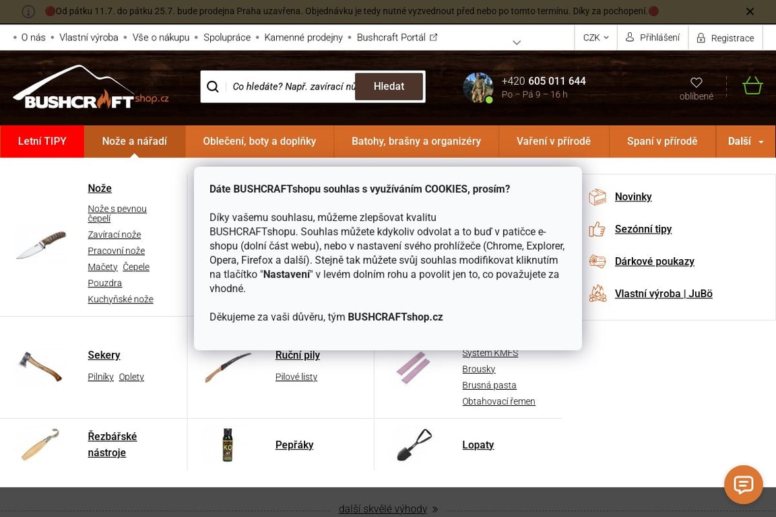Open the live chat bubble
The image size is (776, 517).
(x=744, y=484)
